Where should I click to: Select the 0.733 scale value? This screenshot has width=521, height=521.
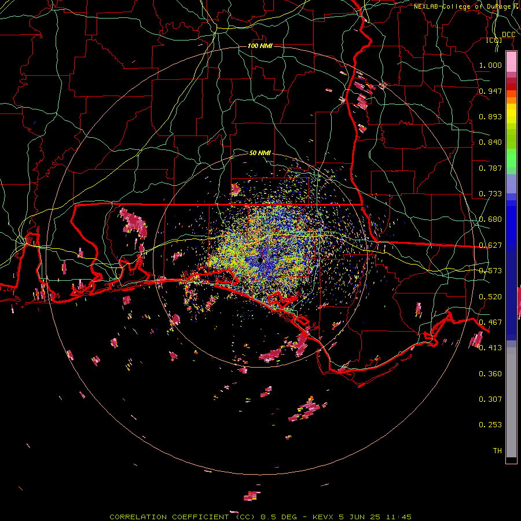490,194
